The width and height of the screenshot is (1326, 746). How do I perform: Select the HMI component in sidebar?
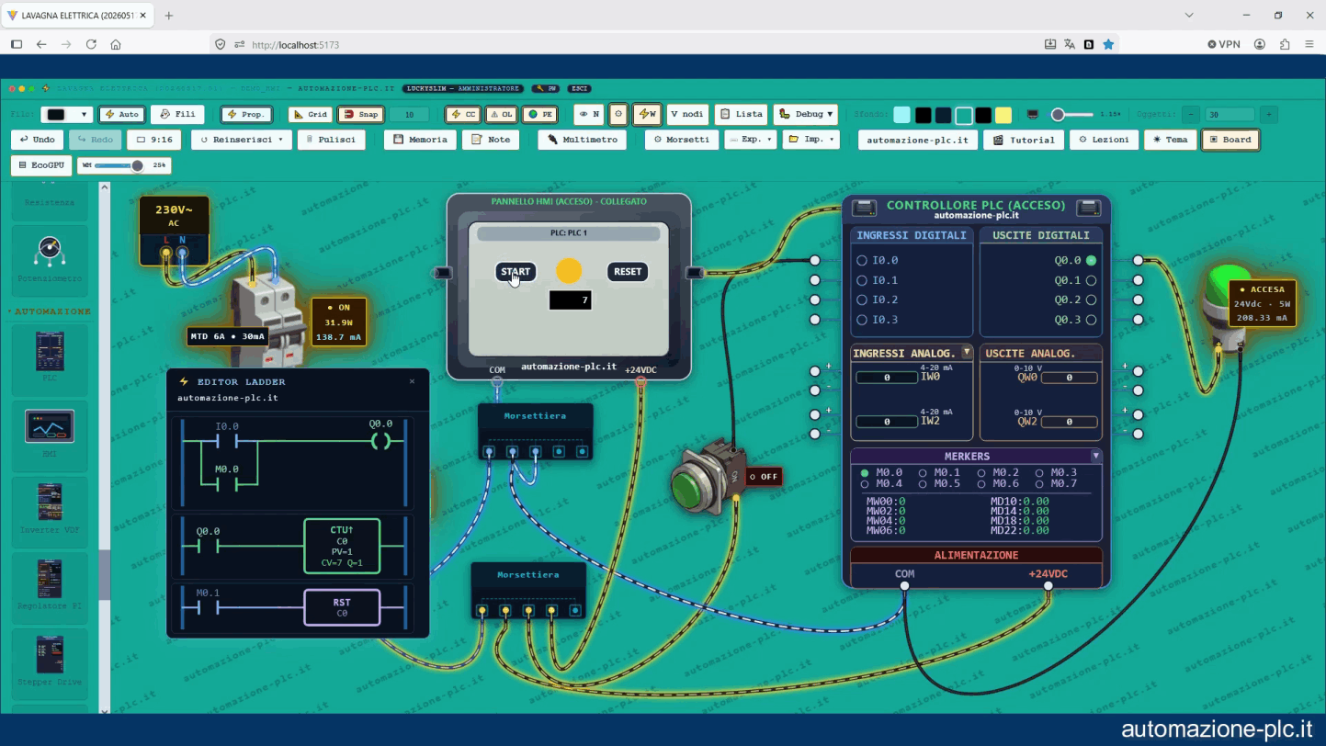tap(50, 435)
